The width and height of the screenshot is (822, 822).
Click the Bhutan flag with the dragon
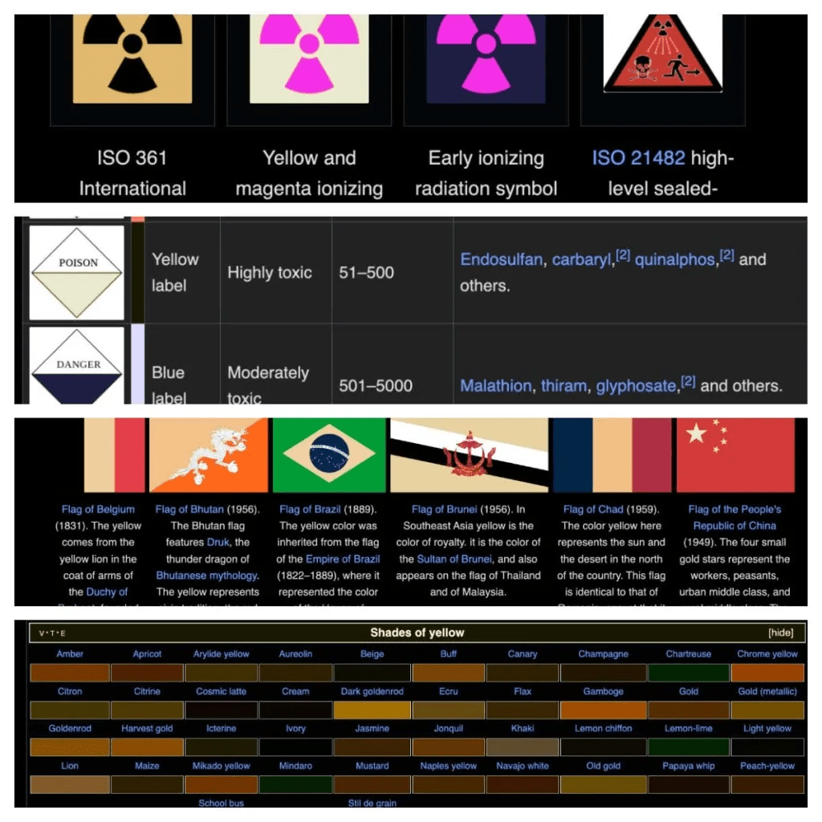pos(208,454)
